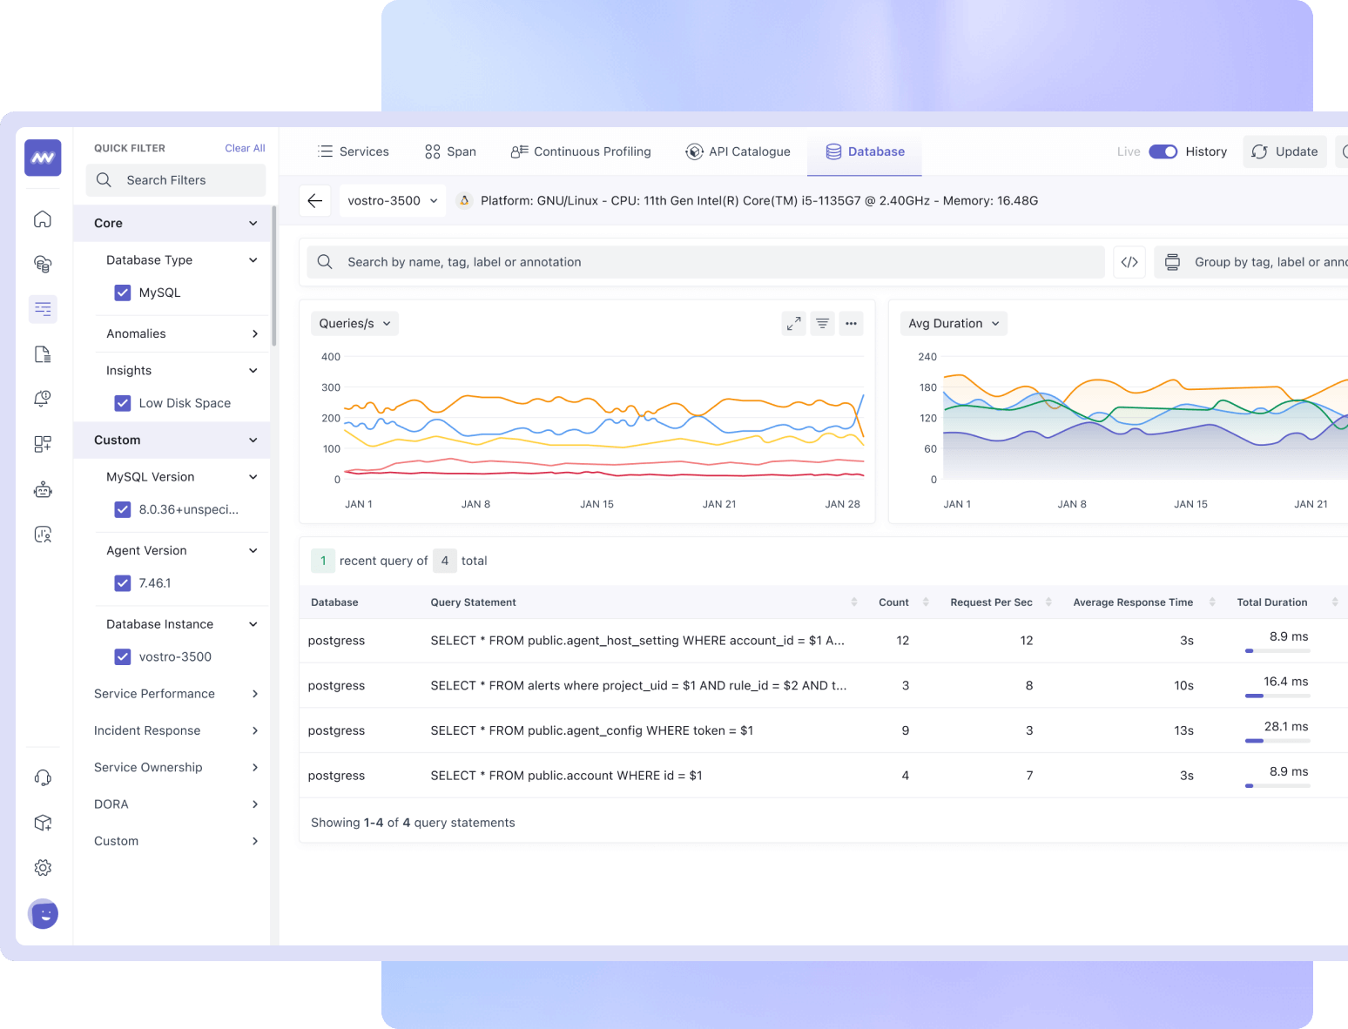Open the vostro-3500 host dropdown

[392, 200]
